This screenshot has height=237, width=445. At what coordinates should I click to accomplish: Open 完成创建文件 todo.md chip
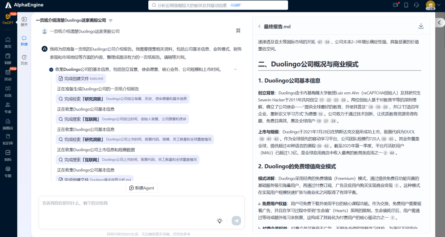(81, 79)
